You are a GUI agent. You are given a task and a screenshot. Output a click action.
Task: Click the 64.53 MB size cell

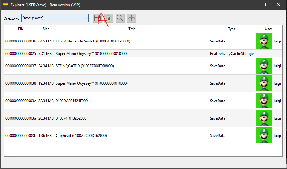(46, 41)
